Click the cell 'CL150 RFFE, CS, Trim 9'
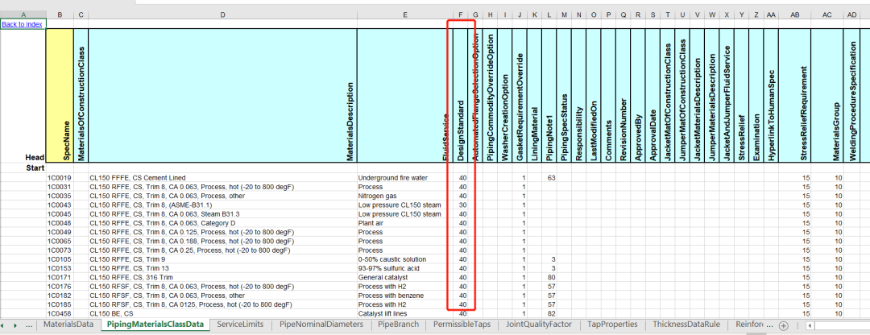The width and height of the screenshot is (870, 335). [x=222, y=259]
